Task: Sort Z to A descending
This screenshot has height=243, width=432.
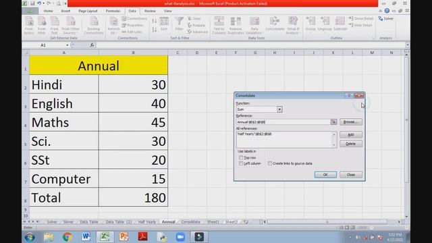Action: coord(155,29)
